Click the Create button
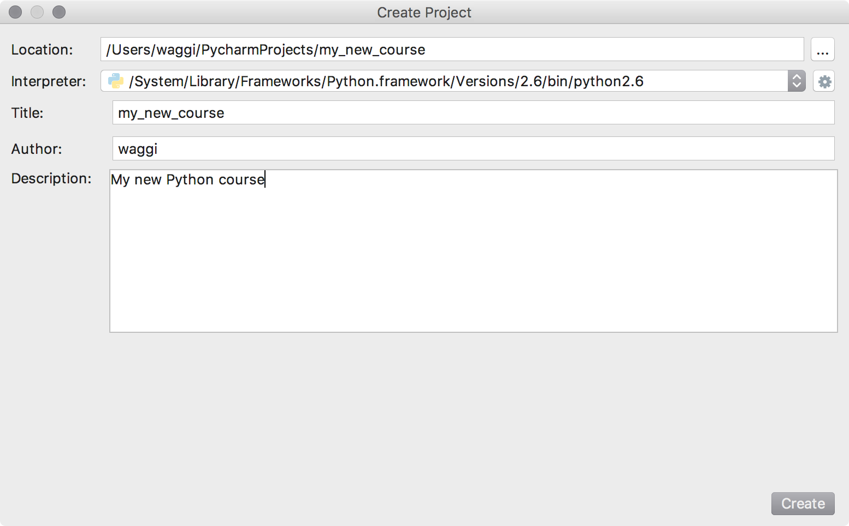The width and height of the screenshot is (849, 526). coord(803,504)
